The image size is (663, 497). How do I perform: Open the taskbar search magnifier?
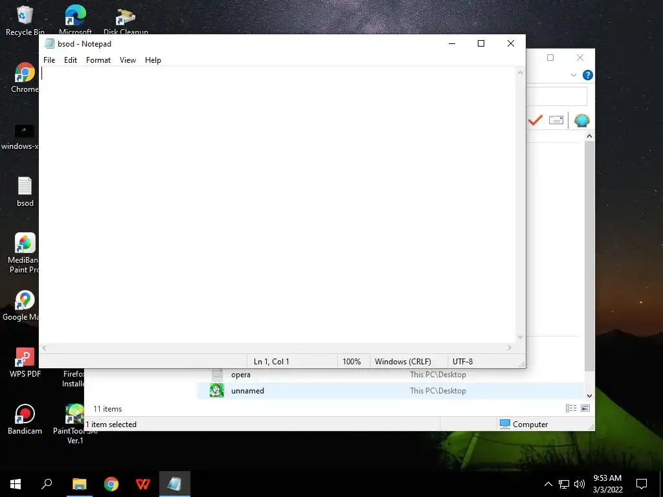(x=47, y=484)
